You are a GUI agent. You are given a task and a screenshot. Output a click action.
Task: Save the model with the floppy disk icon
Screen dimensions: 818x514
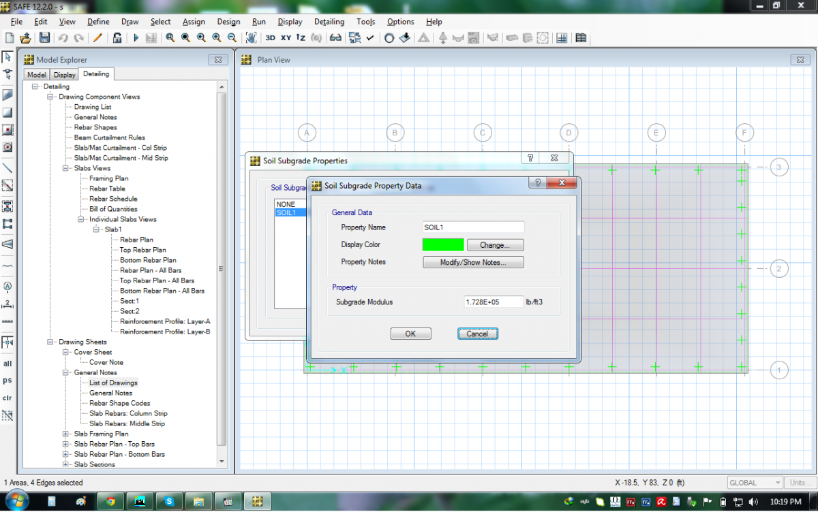(x=44, y=38)
